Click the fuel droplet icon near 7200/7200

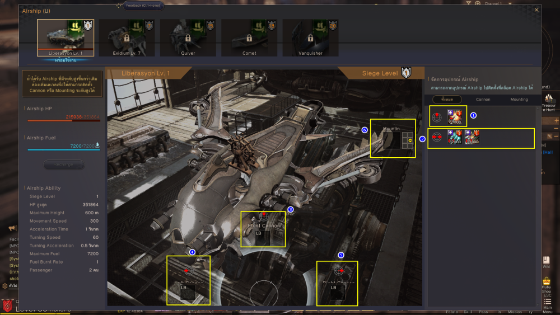coord(97,145)
